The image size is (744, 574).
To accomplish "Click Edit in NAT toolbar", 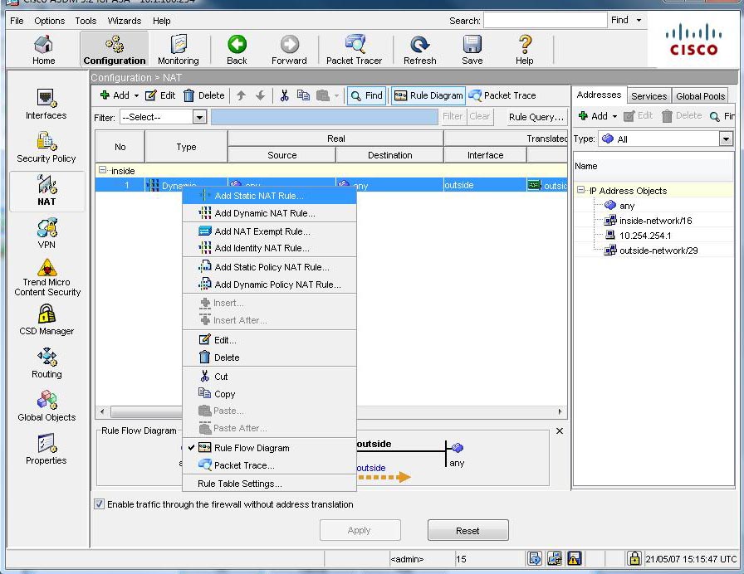I will pos(160,95).
